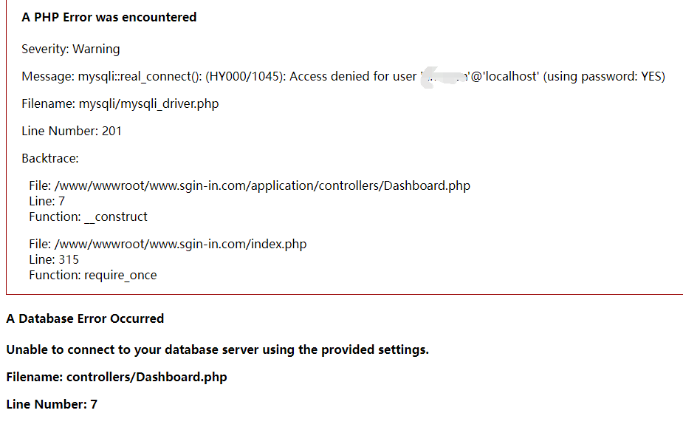
Task: Click the mysqli::real_connect error message text
Action: (x=343, y=76)
